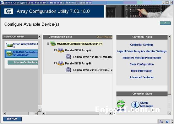Image resolution: width=174 pixels, height=124 pixels.
Task: Click Select Controller panel scroll-down arrow
Action: point(40,110)
